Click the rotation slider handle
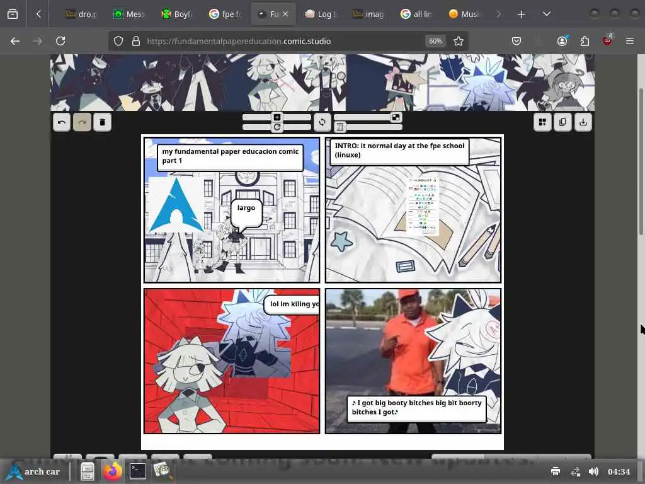Screen dimensions: 645x484 [x=277, y=127]
